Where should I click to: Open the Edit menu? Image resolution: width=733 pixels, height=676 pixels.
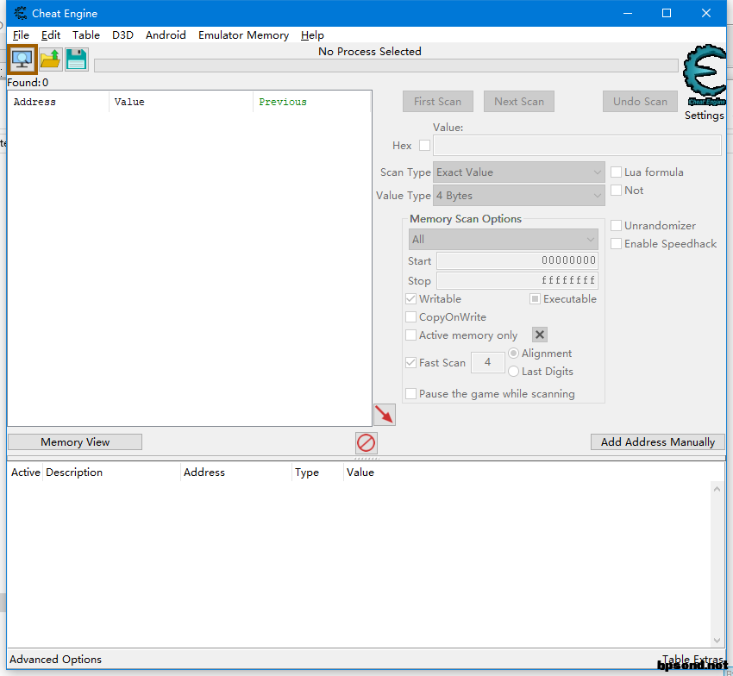pyautogui.click(x=51, y=35)
